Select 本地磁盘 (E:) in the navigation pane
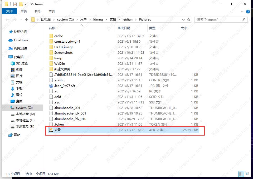Viewport: 253px width, 179px height. [25, 120]
